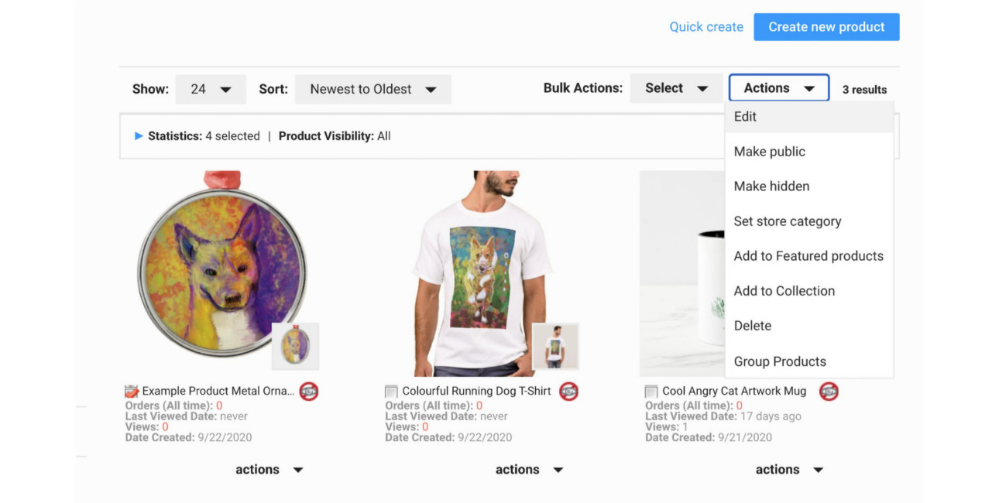Click hidden-visibility icon beside Cool Angry Cat Mug
999x503 pixels.
[829, 391]
